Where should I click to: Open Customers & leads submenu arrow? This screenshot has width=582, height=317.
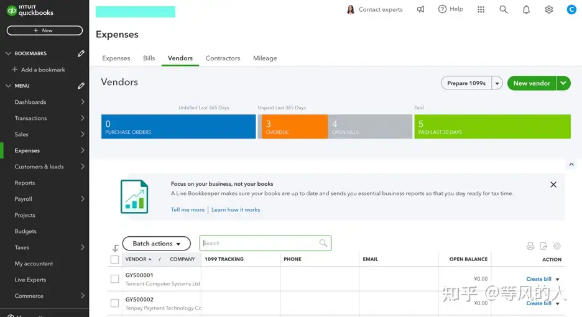(83, 167)
